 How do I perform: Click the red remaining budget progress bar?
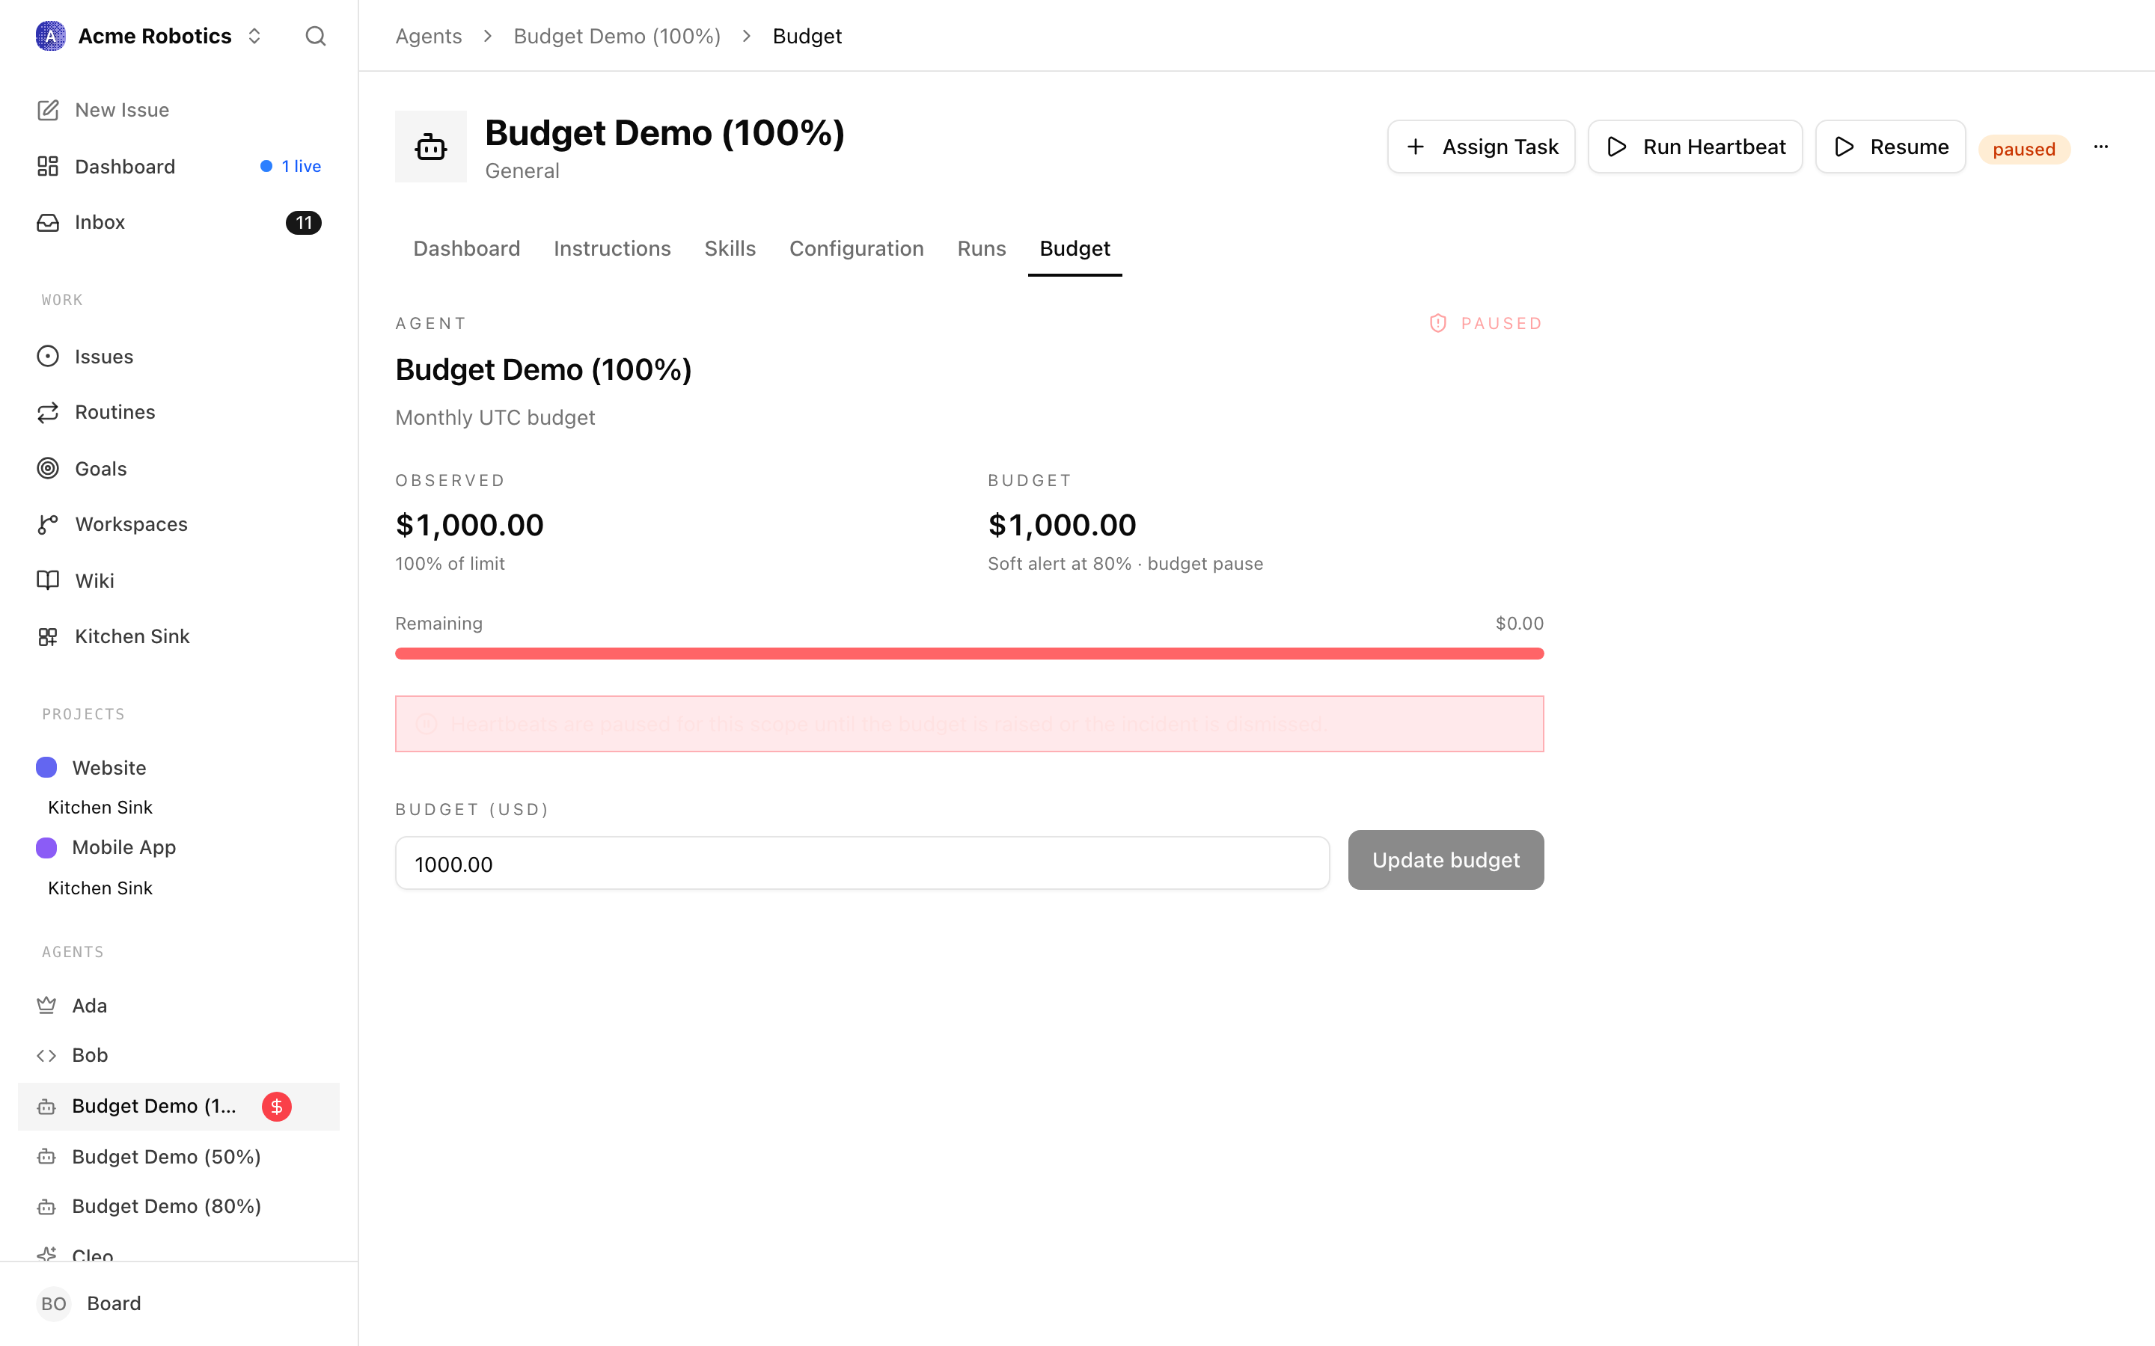(969, 654)
